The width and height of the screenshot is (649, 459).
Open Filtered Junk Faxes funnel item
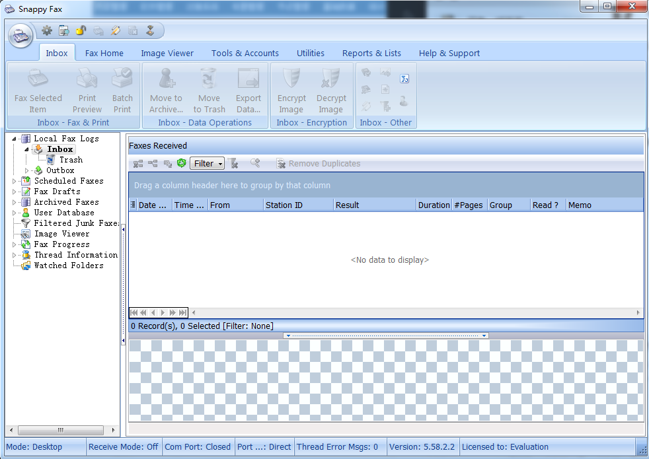pyautogui.click(x=26, y=223)
